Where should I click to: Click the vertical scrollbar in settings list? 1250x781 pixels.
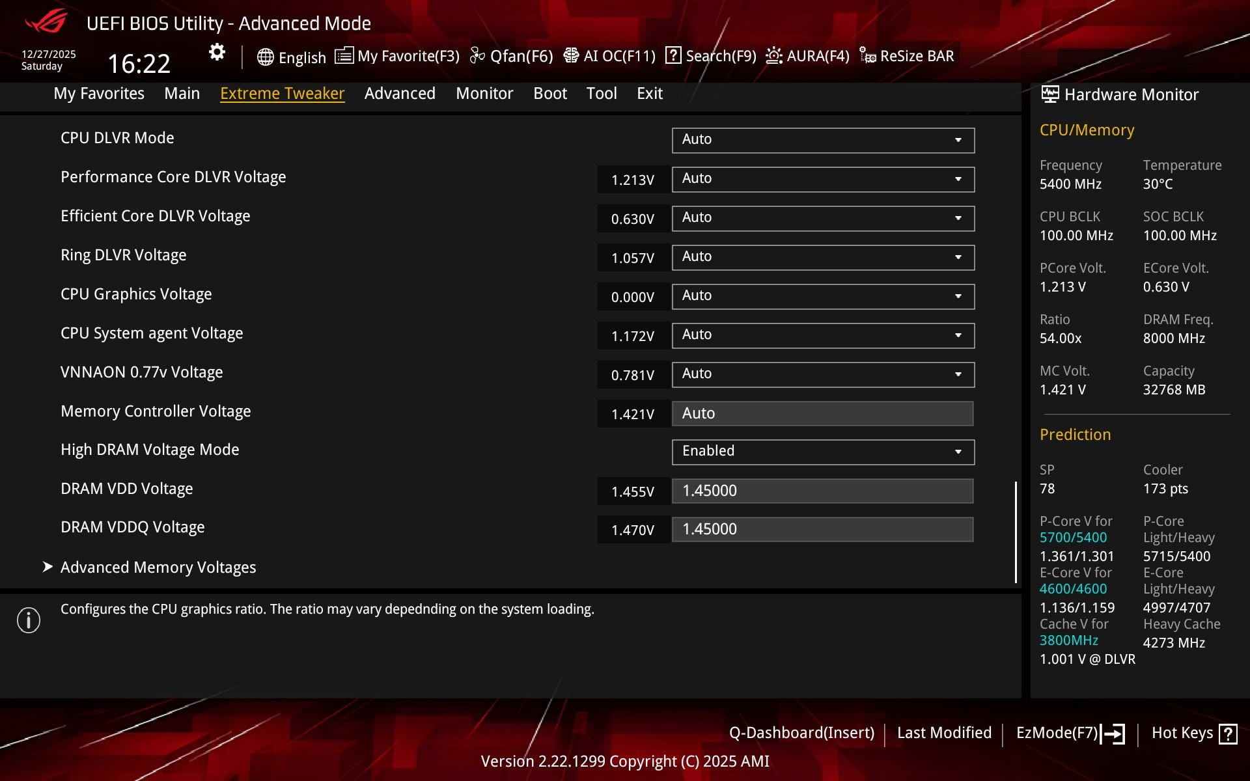pos(1016,531)
